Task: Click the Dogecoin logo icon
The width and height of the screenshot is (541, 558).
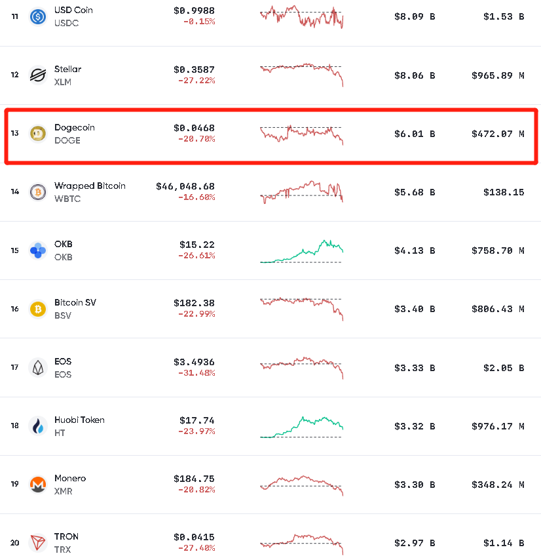Action: point(38,134)
